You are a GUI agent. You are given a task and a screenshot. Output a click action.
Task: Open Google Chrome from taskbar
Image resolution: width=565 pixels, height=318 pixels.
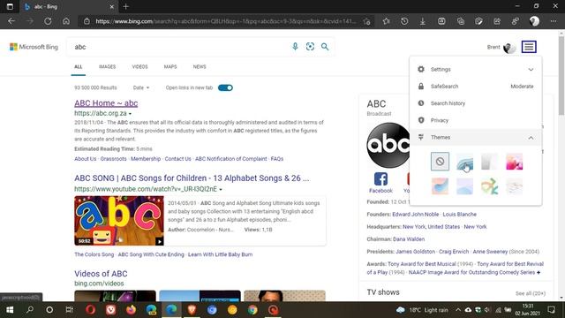coord(252,310)
